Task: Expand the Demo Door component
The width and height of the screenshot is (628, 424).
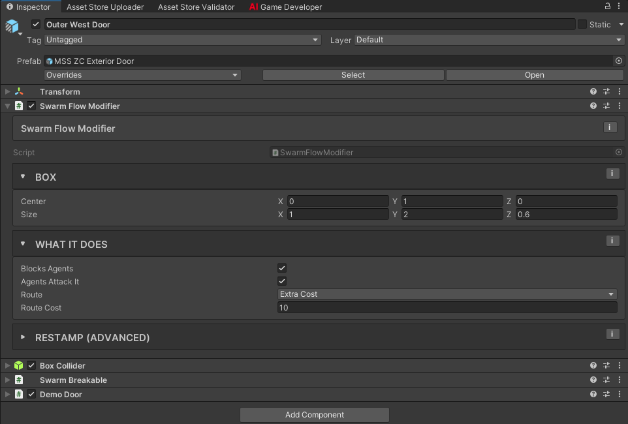Action: (x=7, y=395)
